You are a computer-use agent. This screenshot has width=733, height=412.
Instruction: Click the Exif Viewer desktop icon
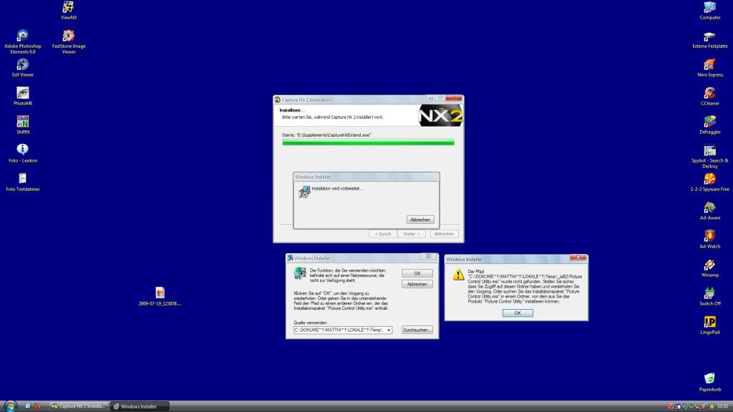(22, 67)
